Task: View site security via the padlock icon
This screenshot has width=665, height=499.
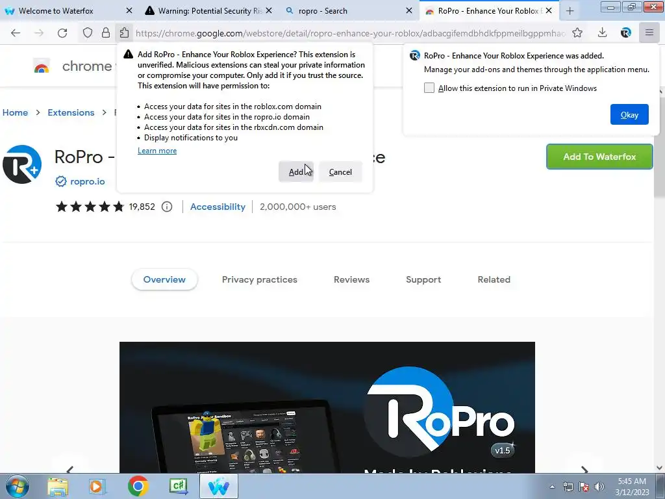Action: [106, 32]
